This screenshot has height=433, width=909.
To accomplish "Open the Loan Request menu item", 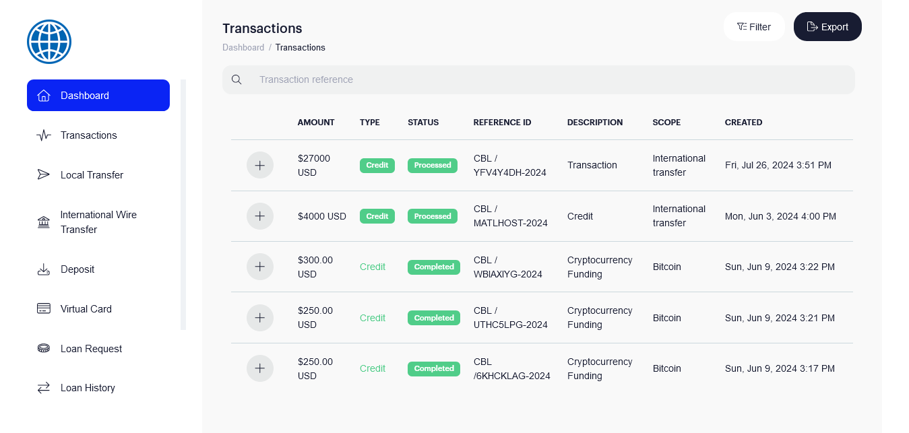I will pyautogui.click(x=91, y=349).
